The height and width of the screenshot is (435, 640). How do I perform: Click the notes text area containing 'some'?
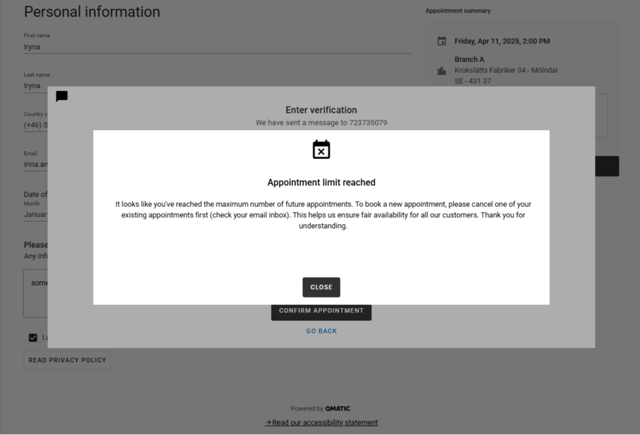pyautogui.click(x=35, y=293)
